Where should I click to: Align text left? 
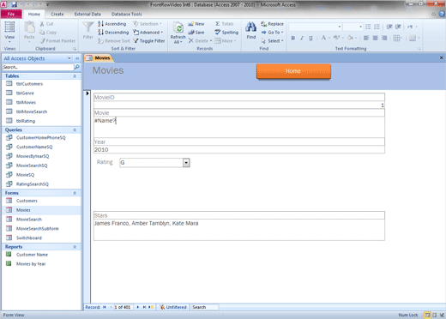pyautogui.click(x=366, y=38)
